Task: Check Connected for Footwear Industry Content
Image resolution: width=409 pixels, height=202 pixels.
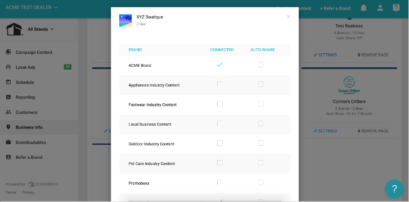Action: (x=220, y=104)
